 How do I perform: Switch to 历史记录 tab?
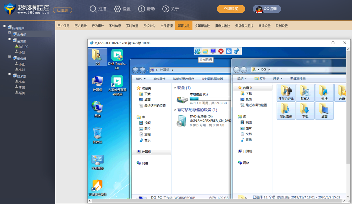click(81, 26)
